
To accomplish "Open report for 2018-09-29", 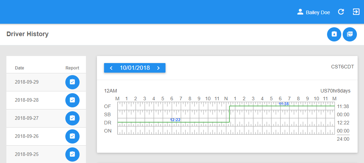I will (72, 82).
